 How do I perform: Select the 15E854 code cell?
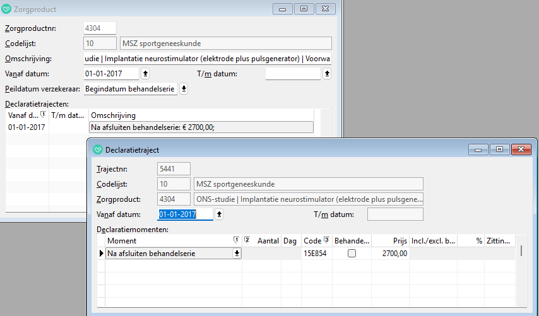(317, 254)
